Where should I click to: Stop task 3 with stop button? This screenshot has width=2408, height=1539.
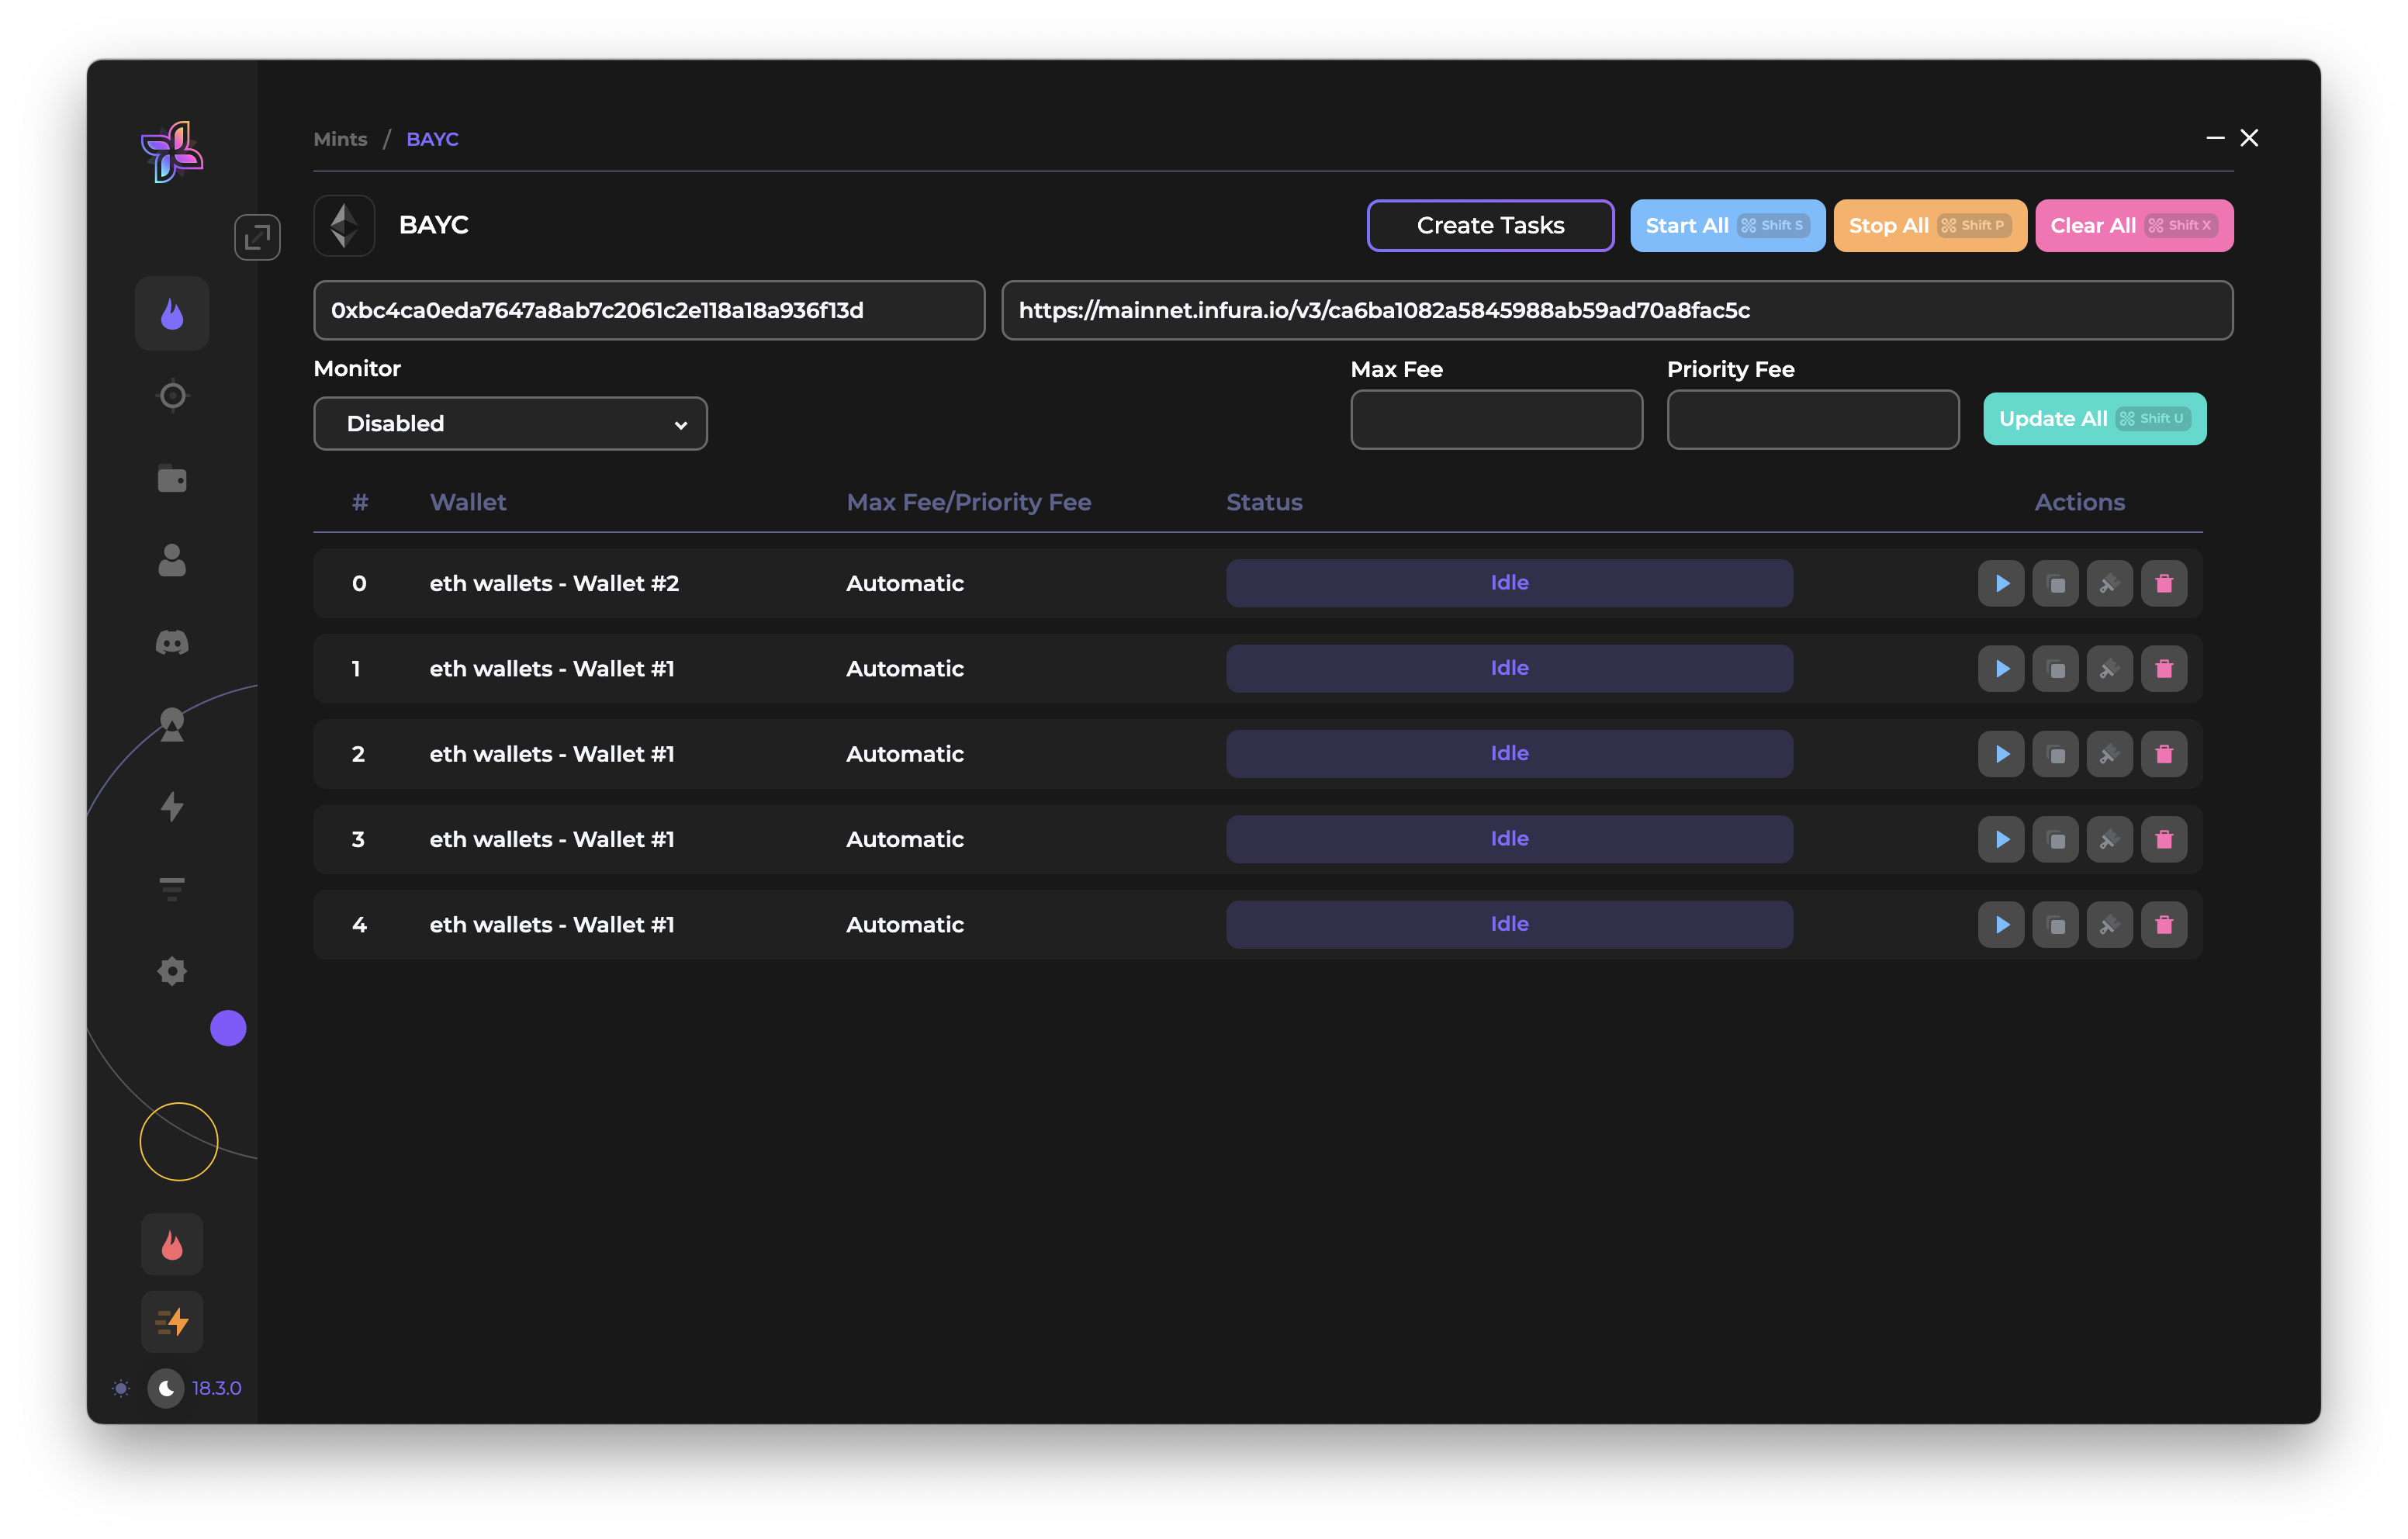point(2055,840)
